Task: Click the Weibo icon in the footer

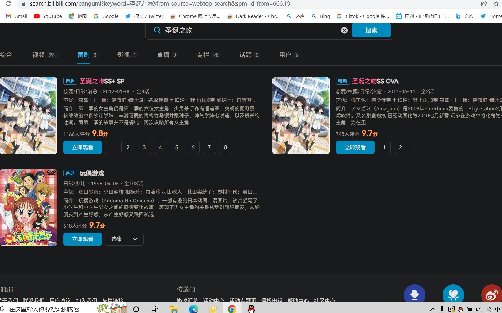Action: pos(491,294)
